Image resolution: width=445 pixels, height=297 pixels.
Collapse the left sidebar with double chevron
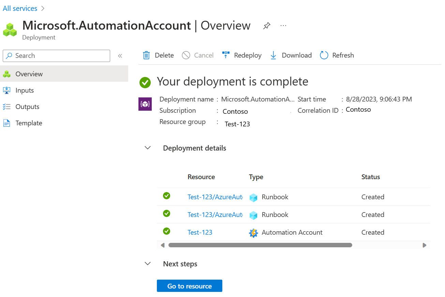click(120, 56)
